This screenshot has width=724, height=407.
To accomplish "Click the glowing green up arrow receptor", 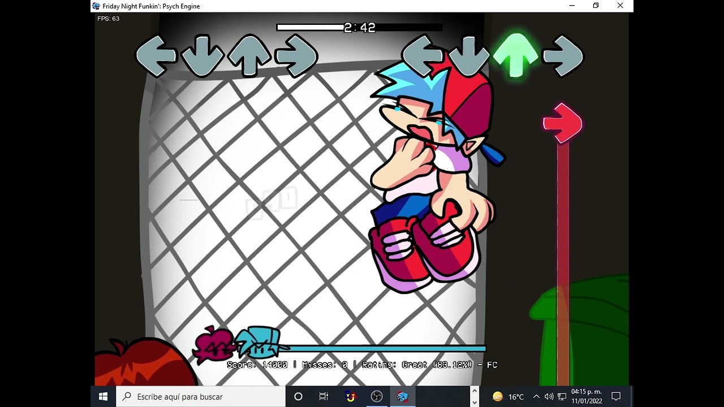I will point(515,54).
